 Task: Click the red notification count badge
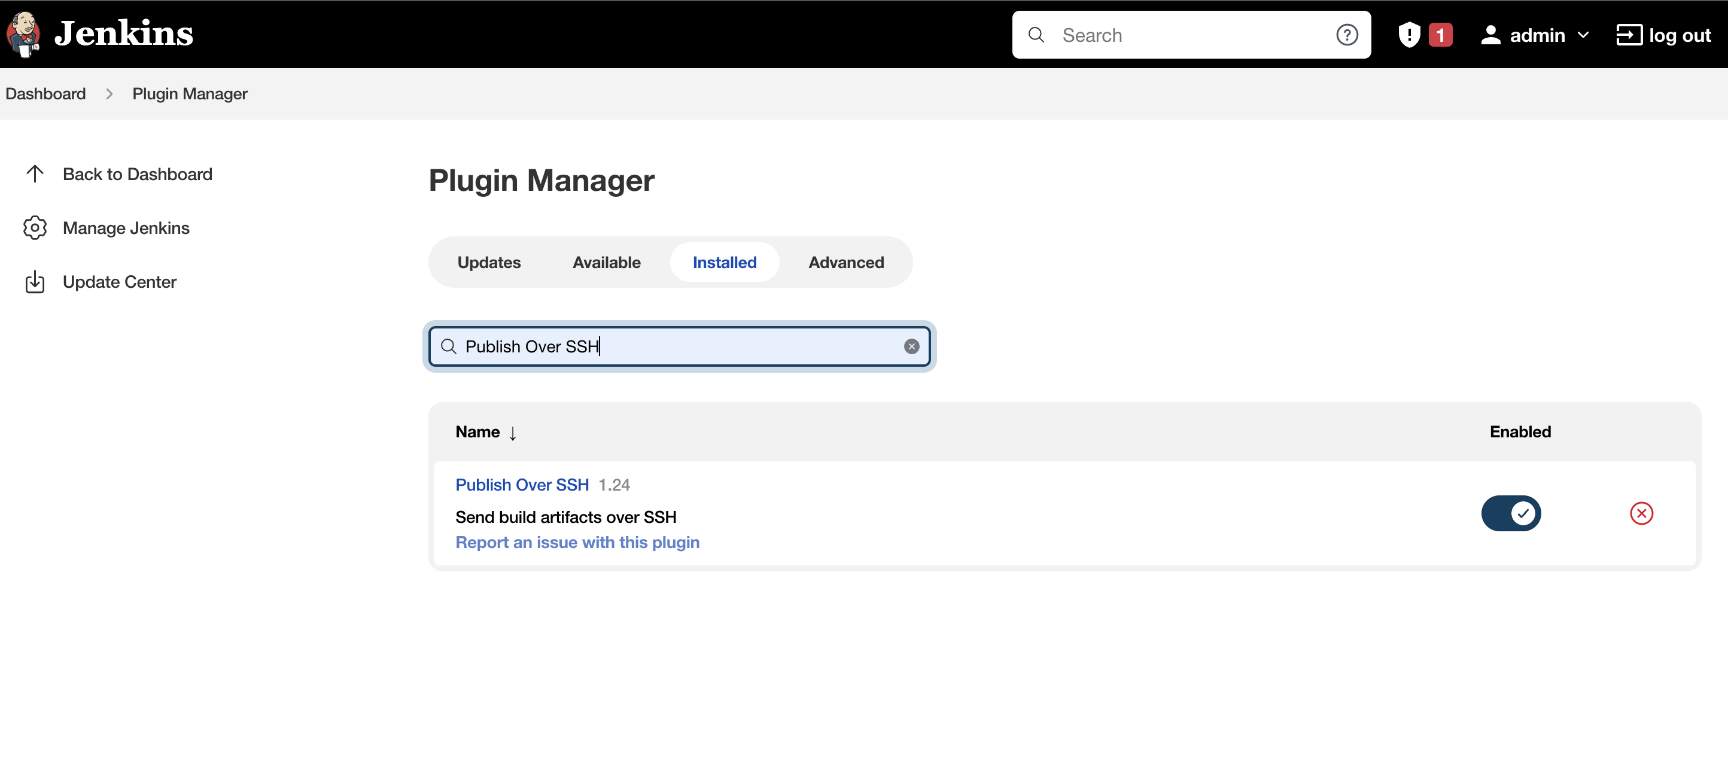click(x=1440, y=35)
